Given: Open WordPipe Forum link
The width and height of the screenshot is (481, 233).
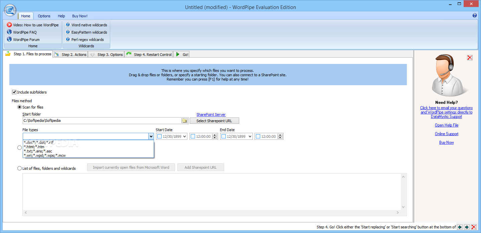Looking at the screenshot, I should (x=23, y=40).
